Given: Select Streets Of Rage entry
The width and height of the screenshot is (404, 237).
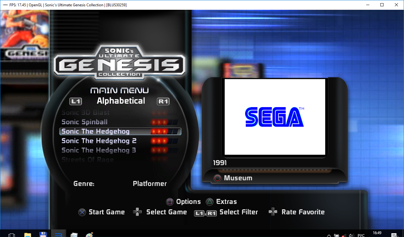Looking at the screenshot, I should [88, 160].
